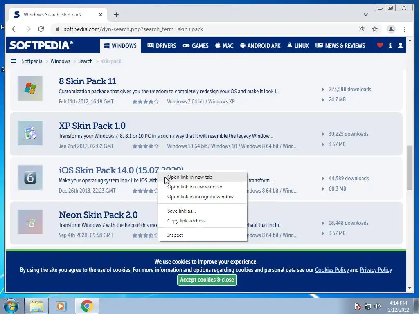The width and height of the screenshot is (419, 314).
Task: Choose Save link as...
Action: pyautogui.click(x=202, y=211)
